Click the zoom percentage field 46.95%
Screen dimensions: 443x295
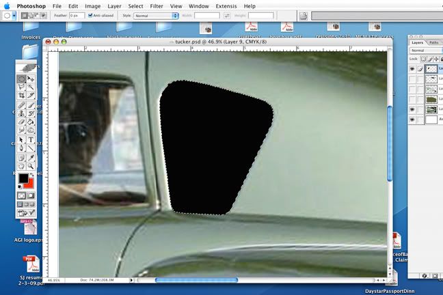pyautogui.click(x=54, y=280)
